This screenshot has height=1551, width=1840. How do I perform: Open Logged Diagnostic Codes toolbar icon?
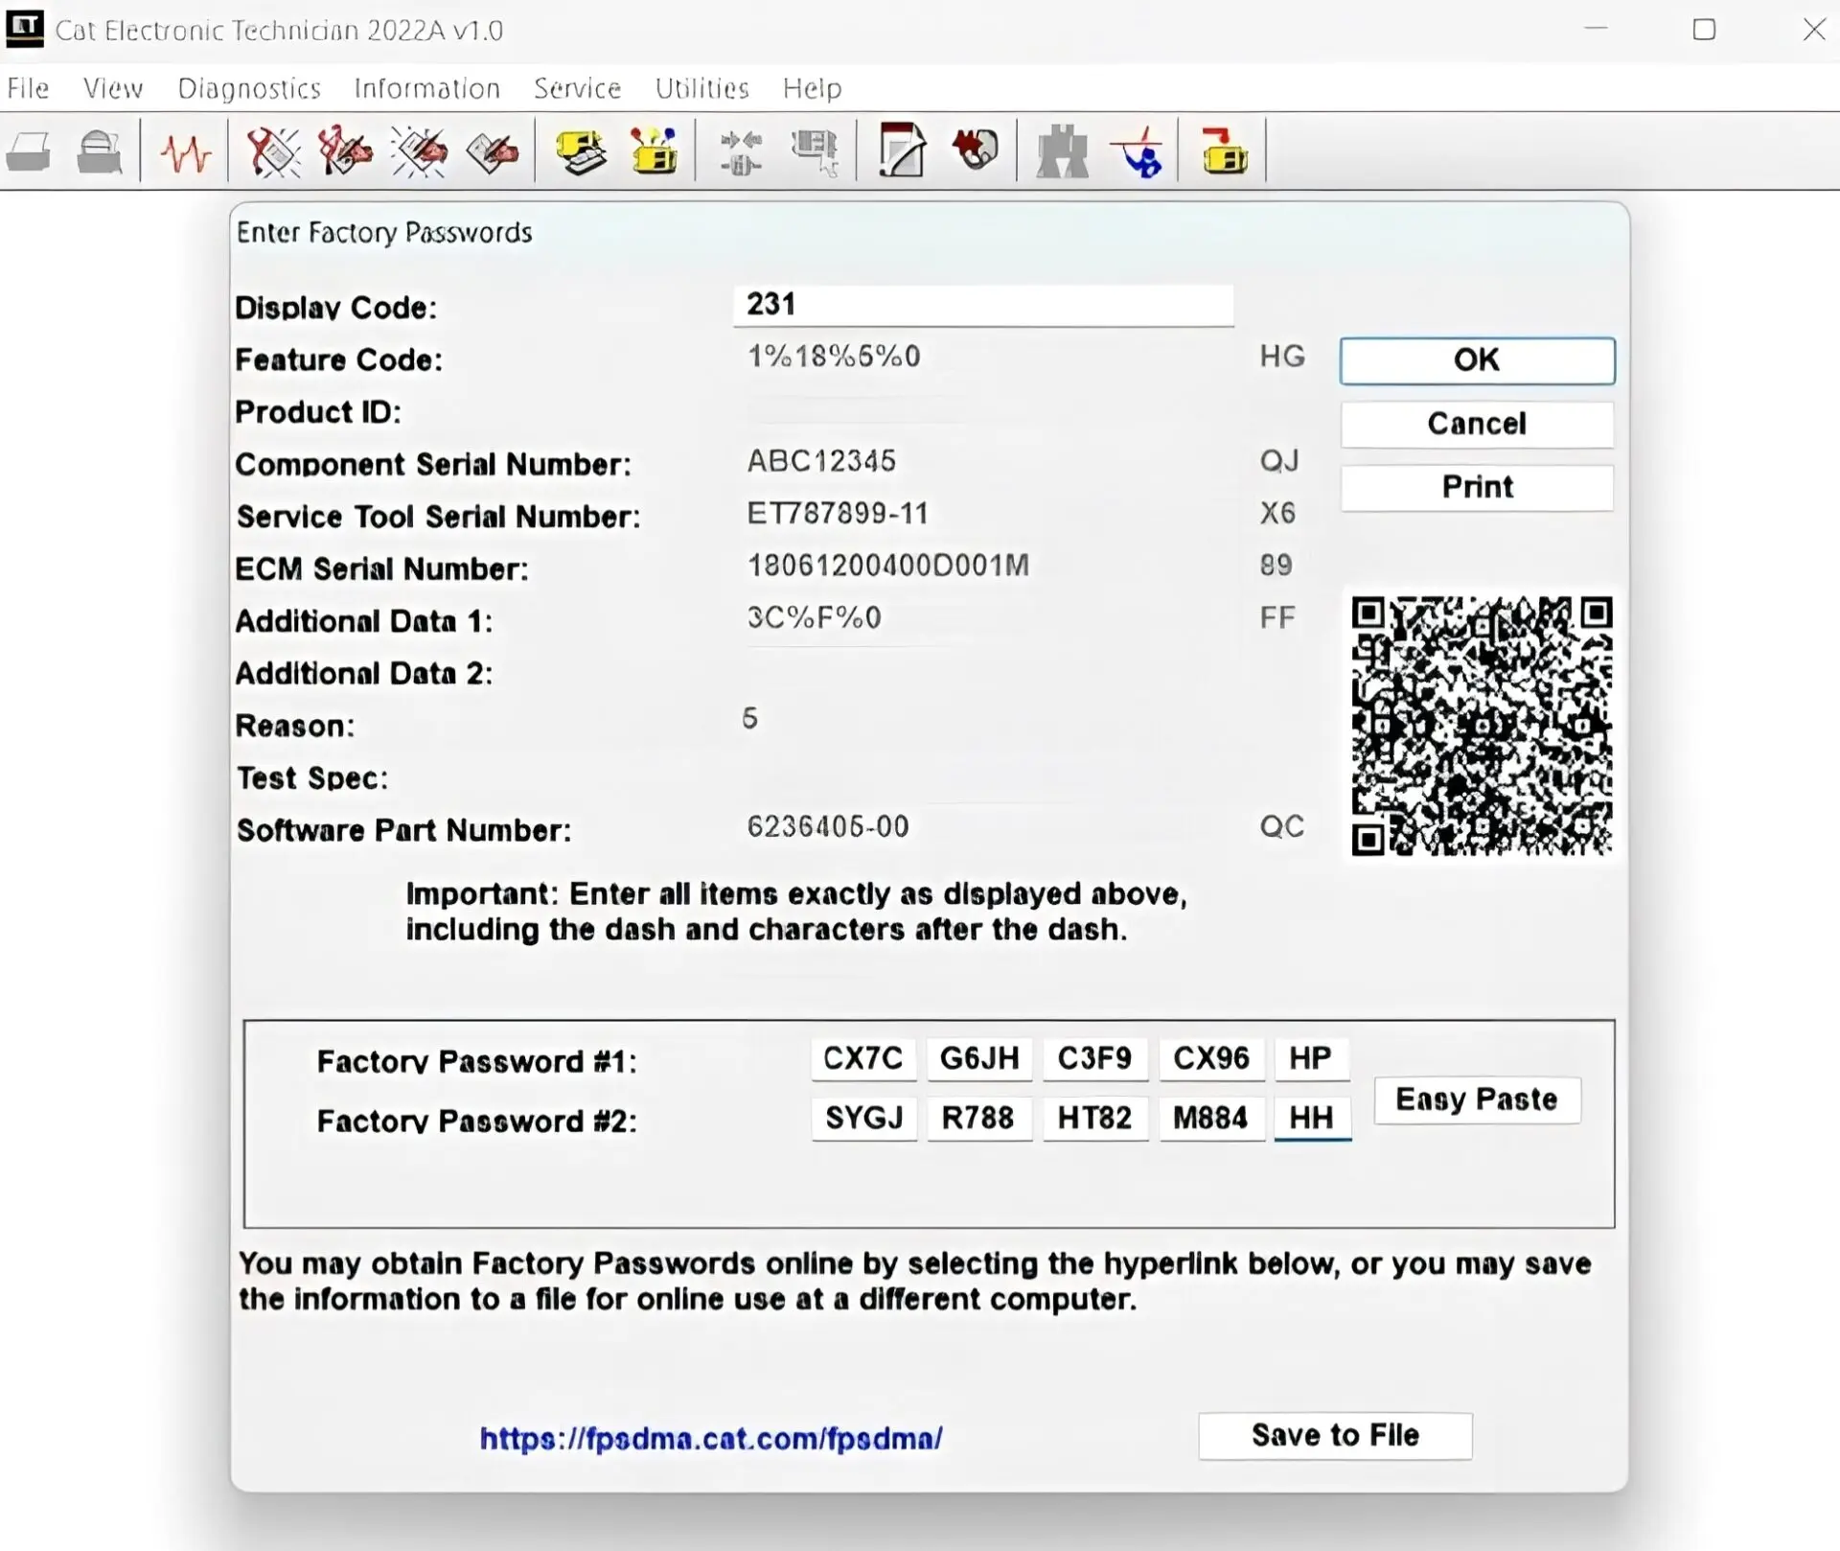tap(345, 151)
